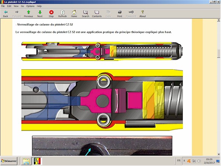Return to the Home page

[74, 14]
